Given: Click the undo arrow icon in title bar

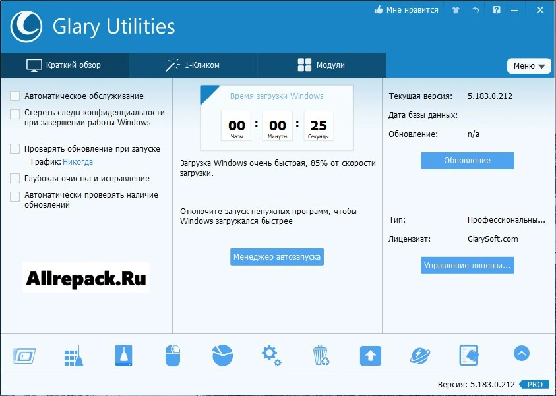Looking at the screenshot, I should pos(476,10).
